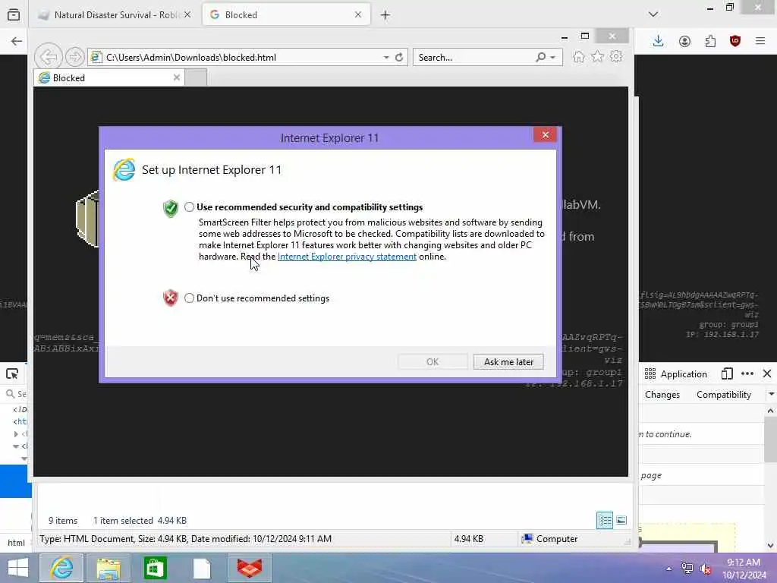This screenshot has height=583, width=777.
Task: Open the IE address bar autocomplete dropdown
Action: (x=386, y=58)
